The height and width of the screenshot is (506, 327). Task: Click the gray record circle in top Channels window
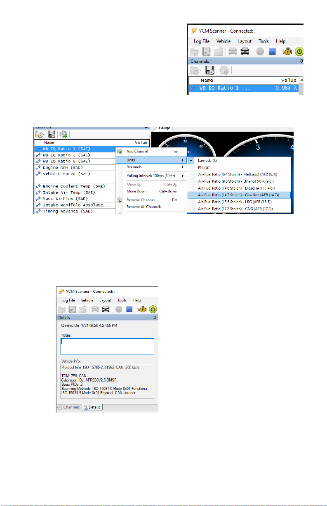click(260, 52)
